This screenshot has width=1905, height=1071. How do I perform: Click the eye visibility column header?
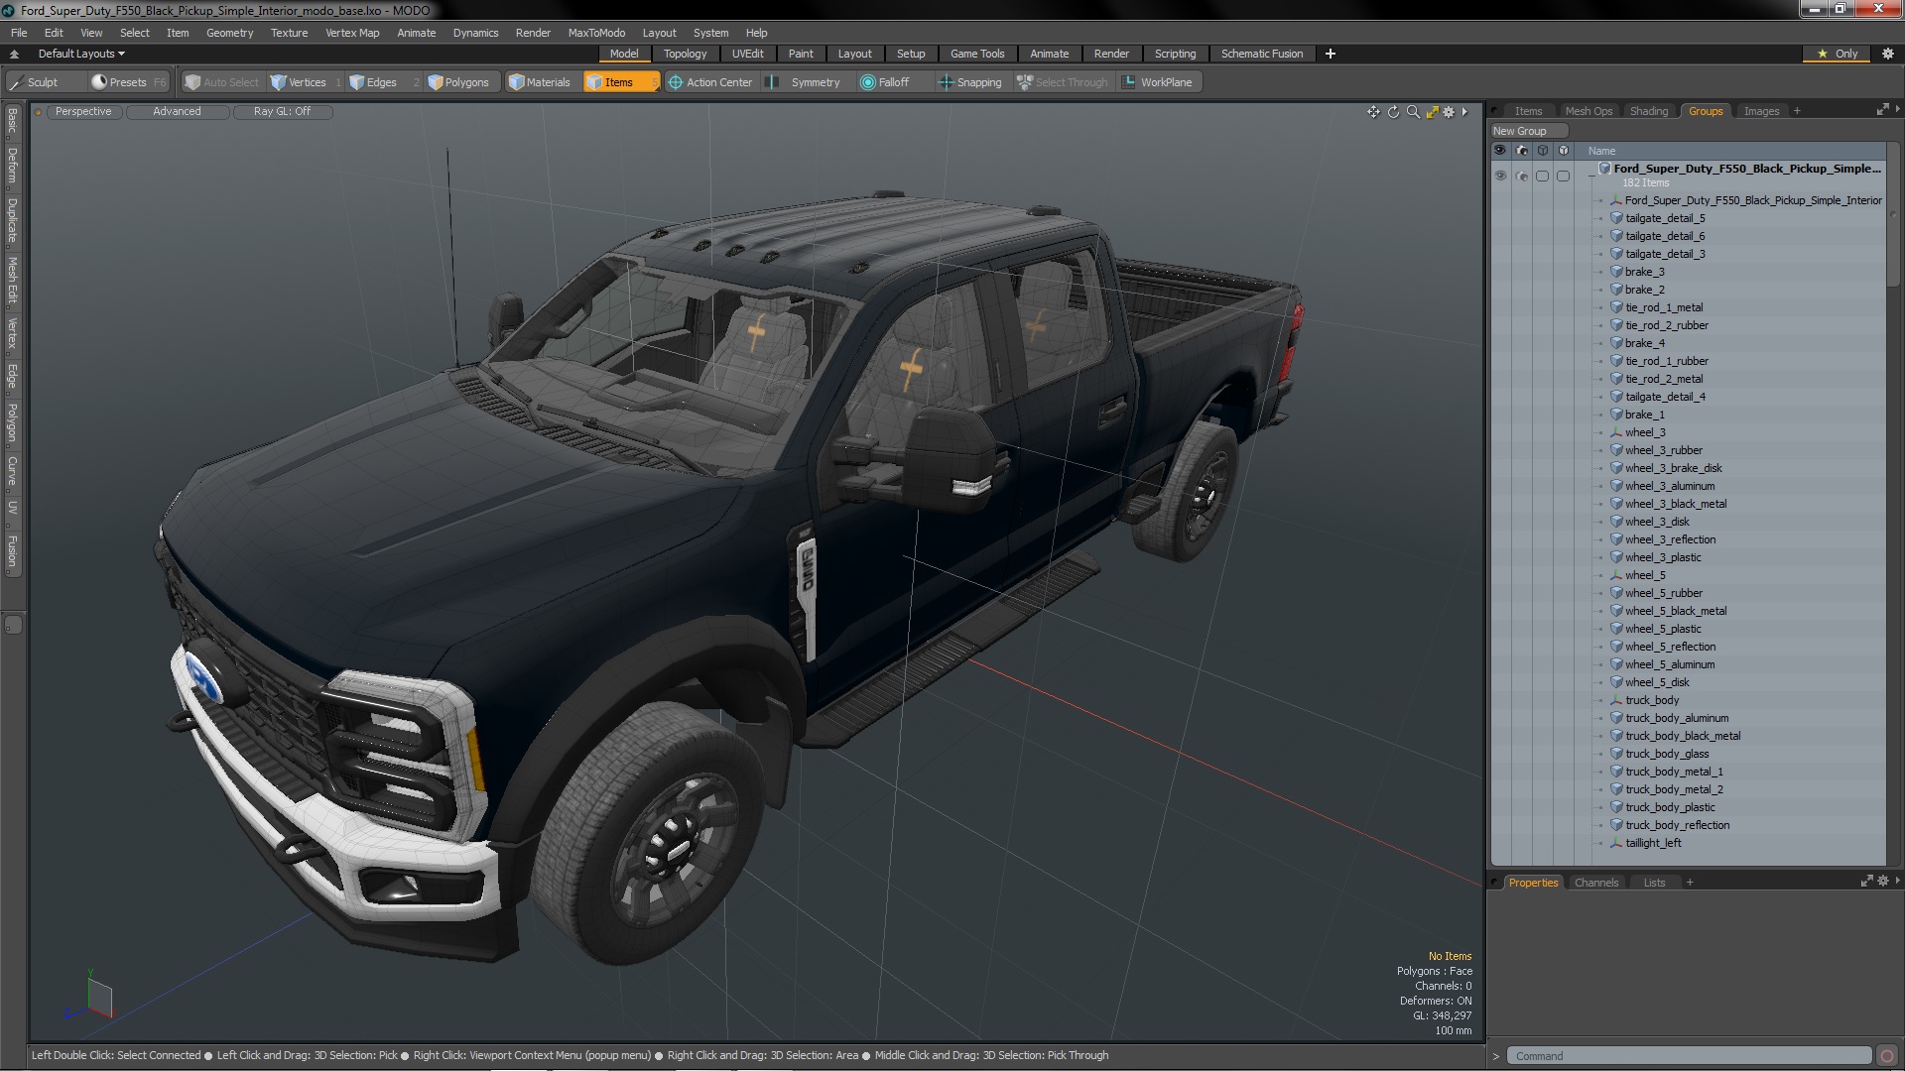tap(1499, 151)
